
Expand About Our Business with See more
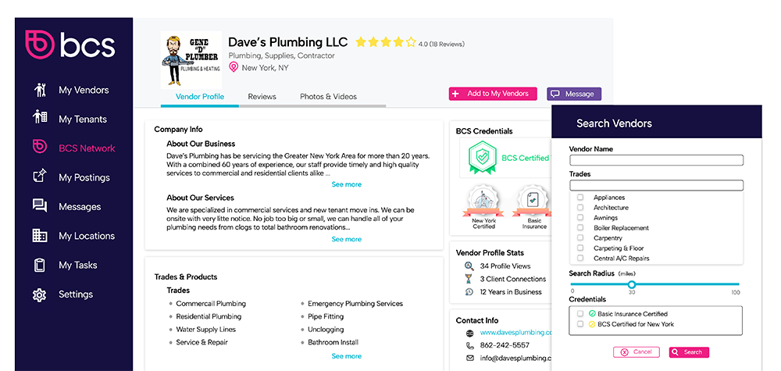tap(346, 185)
